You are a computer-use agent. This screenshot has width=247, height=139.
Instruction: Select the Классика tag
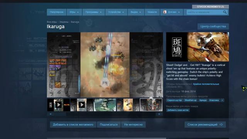214,100
